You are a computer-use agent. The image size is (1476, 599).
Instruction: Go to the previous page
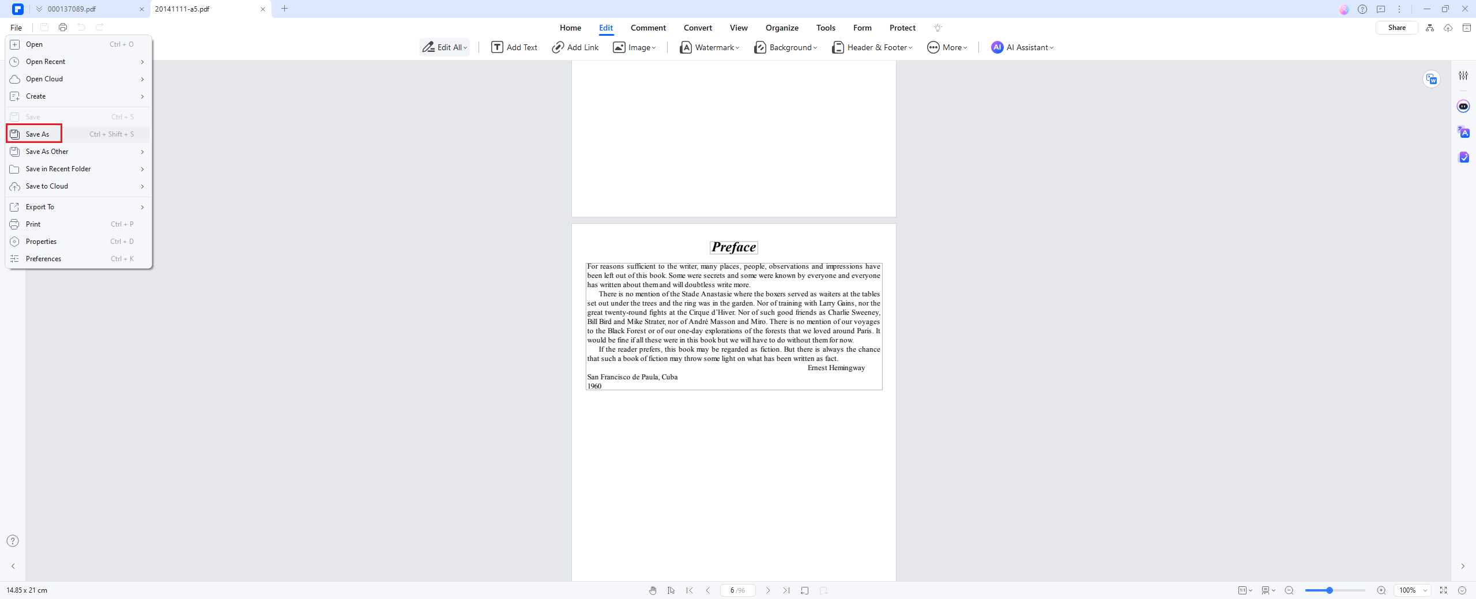708,590
